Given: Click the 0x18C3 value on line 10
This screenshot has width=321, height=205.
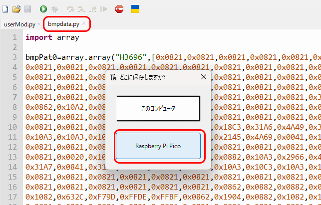Looking at the screenshot, I should pyautogui.click(x=228, y=127).
